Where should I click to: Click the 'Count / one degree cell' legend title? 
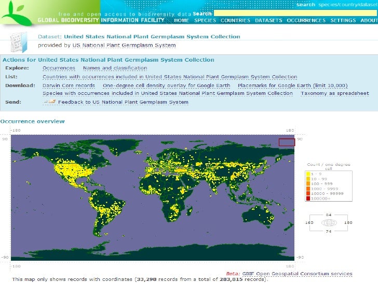pos(329,166)
